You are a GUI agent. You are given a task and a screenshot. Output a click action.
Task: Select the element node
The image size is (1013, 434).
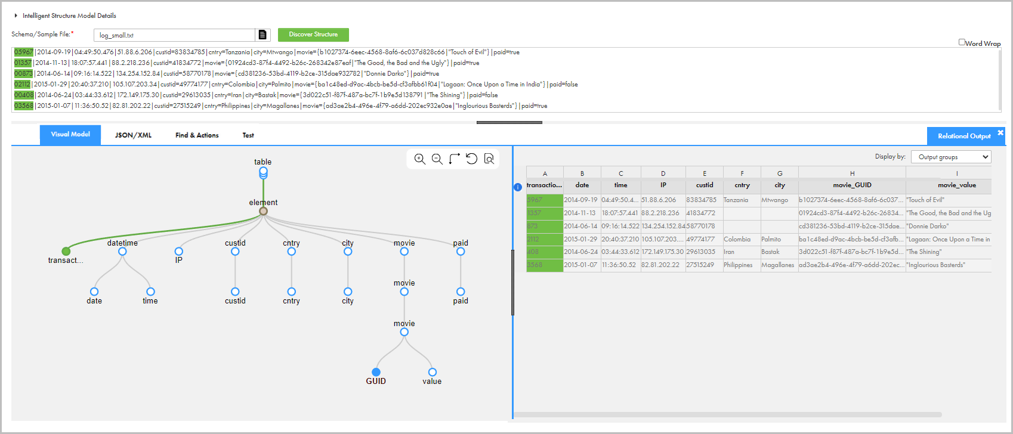[263, 211]
